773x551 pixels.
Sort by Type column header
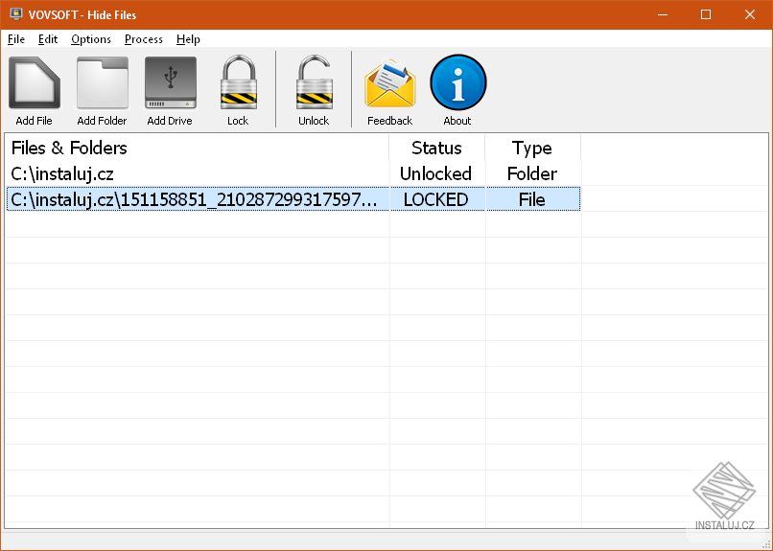(x=532, y=148)
